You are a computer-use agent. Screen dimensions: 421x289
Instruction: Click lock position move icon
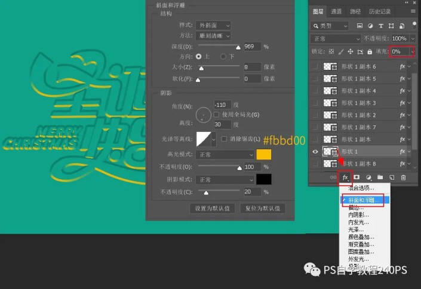coord(351,51)
